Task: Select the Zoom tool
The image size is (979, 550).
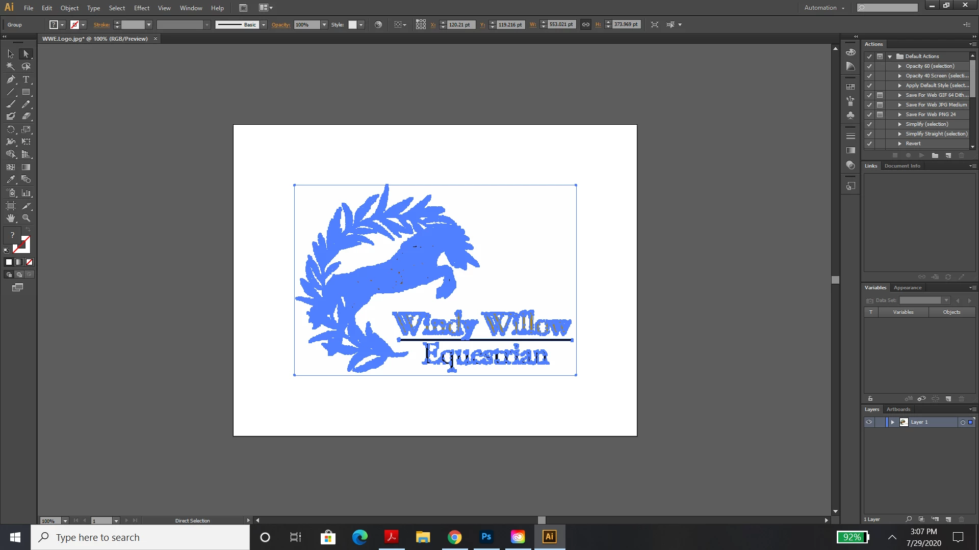Action: pyautogui.click(x=26, y=218)
